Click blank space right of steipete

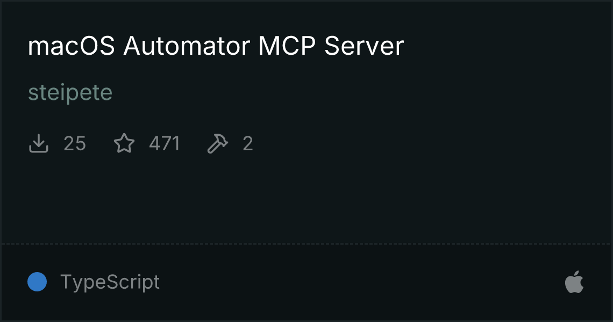tap(352, 93)
